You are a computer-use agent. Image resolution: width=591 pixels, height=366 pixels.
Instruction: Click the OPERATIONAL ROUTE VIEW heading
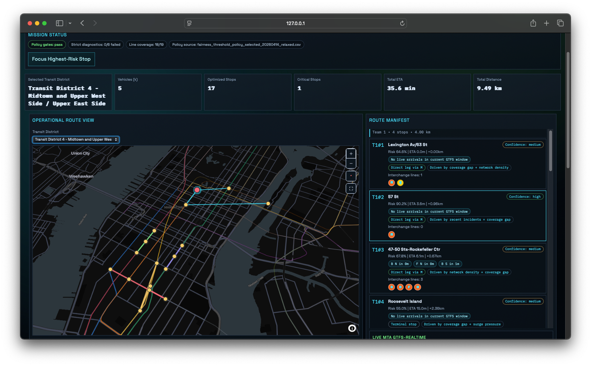[63, 120]
